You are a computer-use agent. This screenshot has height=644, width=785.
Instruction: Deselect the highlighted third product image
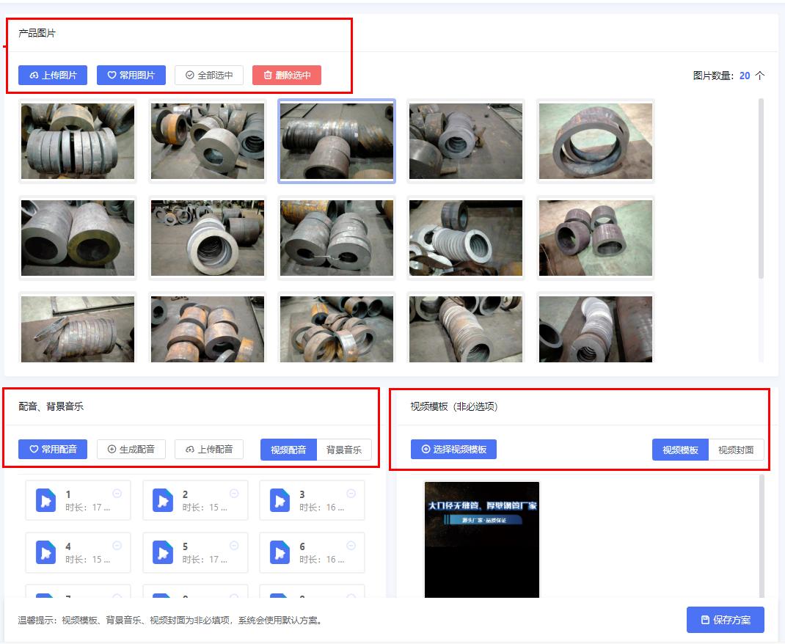(x=335, y=139)
